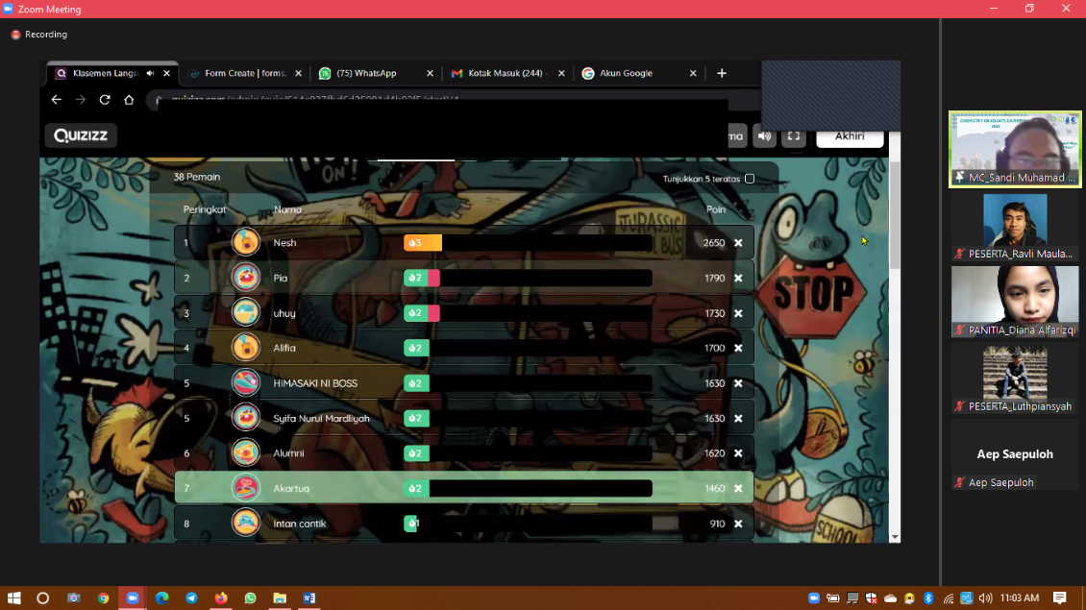Viewport: 1086px width, 610px height.
Task: Select the Aep Saepuloh participant tile
Action: tap(1015, 455)
